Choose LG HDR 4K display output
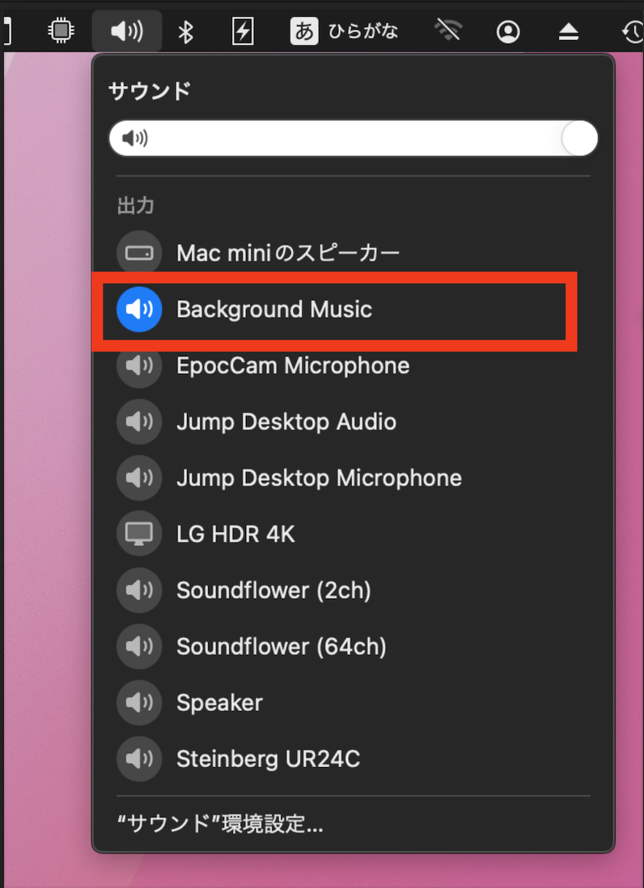The width and height of the screenshot is (644, 888). point(236,534)
